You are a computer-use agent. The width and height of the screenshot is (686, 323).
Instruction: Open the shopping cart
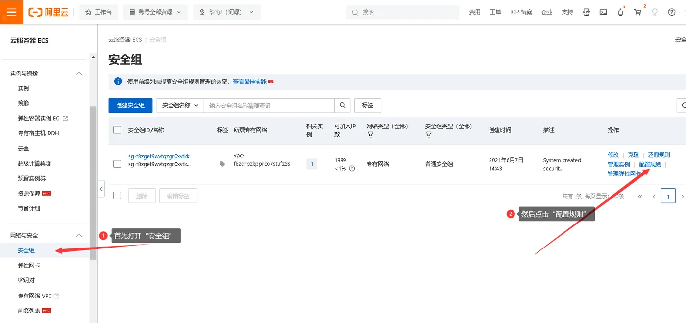pyautogui.click(x=637, y=12)
